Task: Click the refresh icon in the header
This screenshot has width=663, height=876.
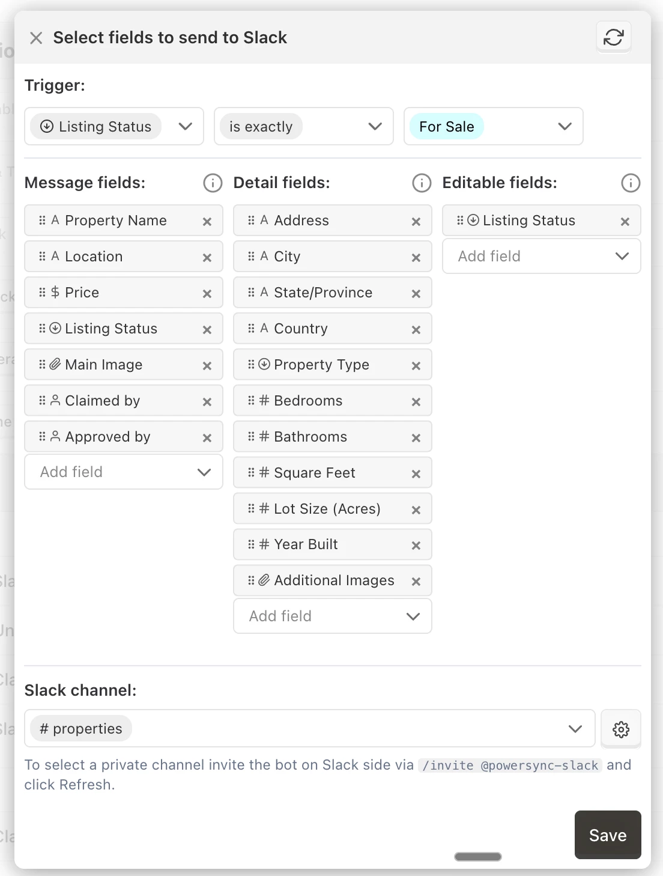Action: [613, 37]
